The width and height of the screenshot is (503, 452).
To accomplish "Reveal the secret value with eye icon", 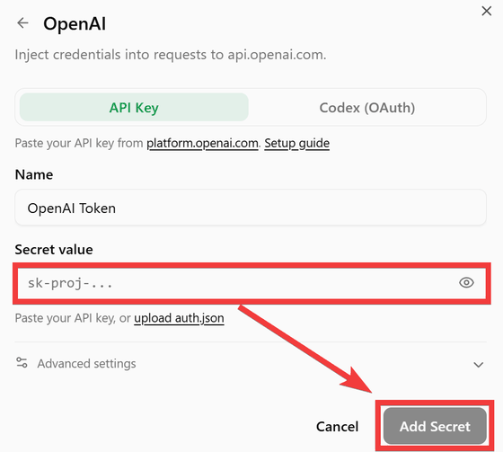I will coord(466,283).
